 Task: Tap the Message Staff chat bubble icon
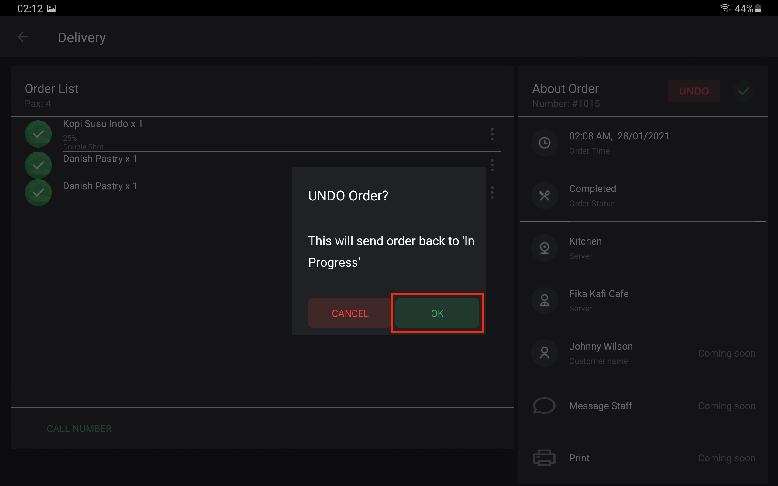coord(544,405)
